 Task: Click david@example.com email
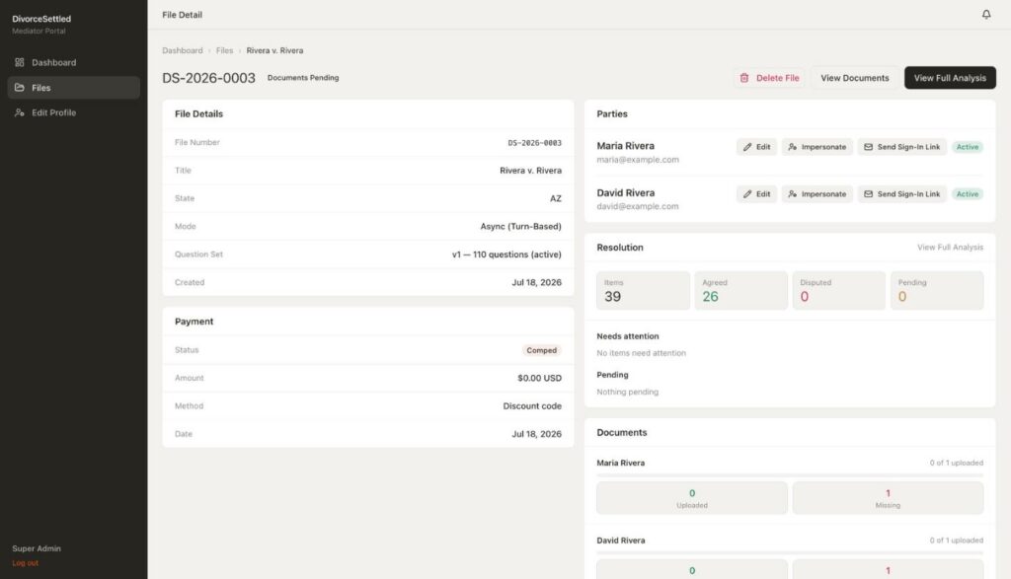coord(638,207)
